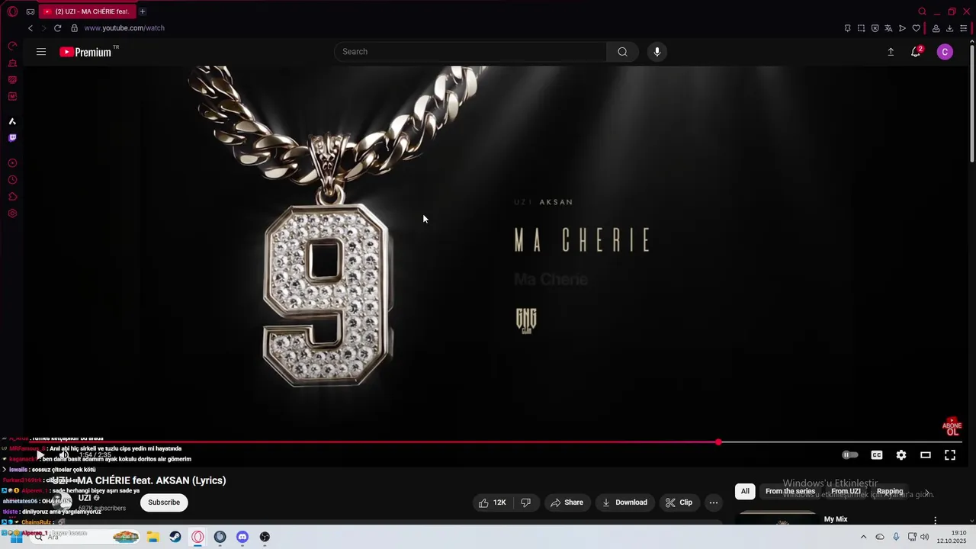The height and width of the screenshot is (549, 976).
Task: Click the send flow arrow icon
Action: pos(902,28)
